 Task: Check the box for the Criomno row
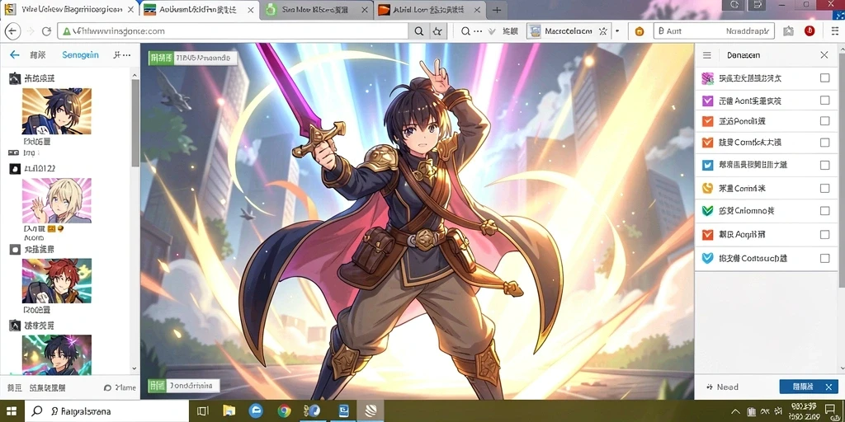point(824,211)
